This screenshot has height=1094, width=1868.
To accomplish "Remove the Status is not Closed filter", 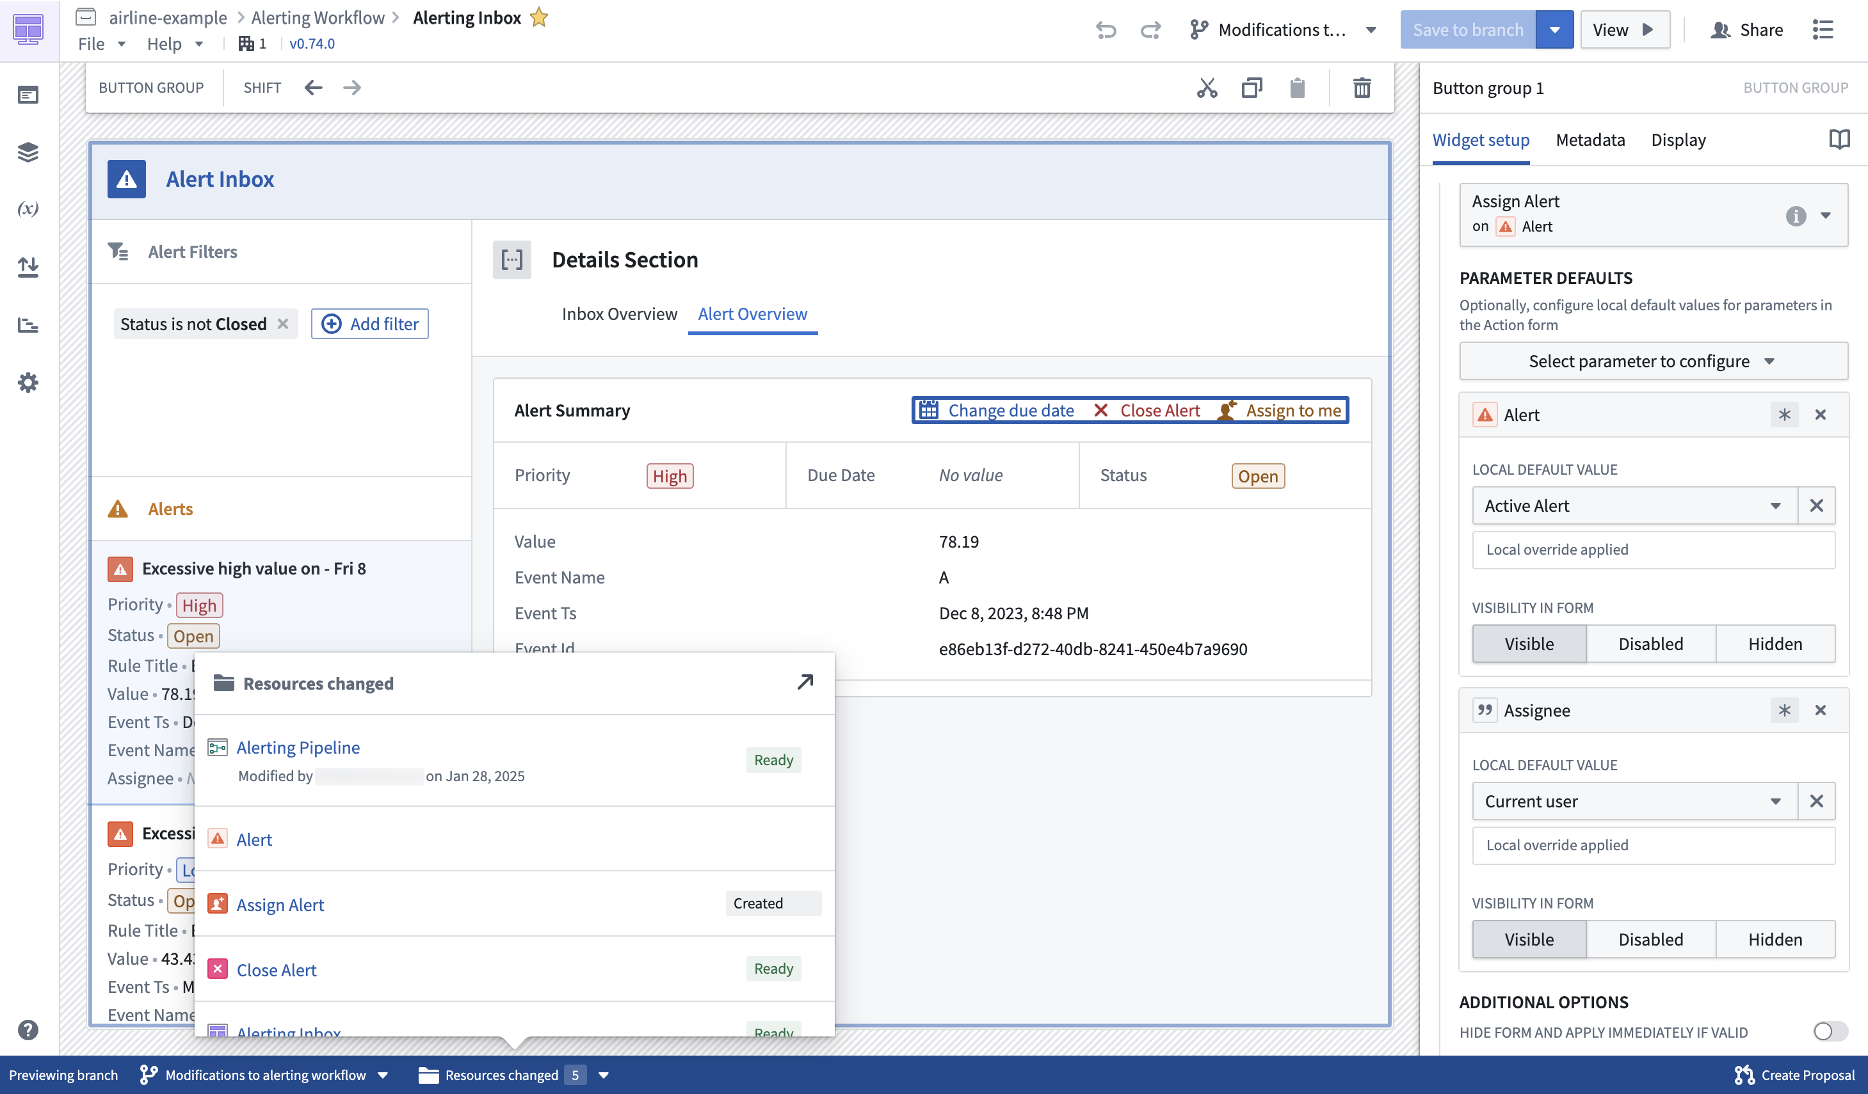I will point(282,324).
